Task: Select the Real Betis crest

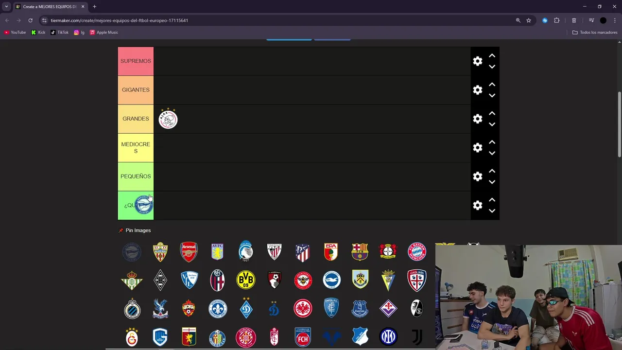Action: coord(132,280)
